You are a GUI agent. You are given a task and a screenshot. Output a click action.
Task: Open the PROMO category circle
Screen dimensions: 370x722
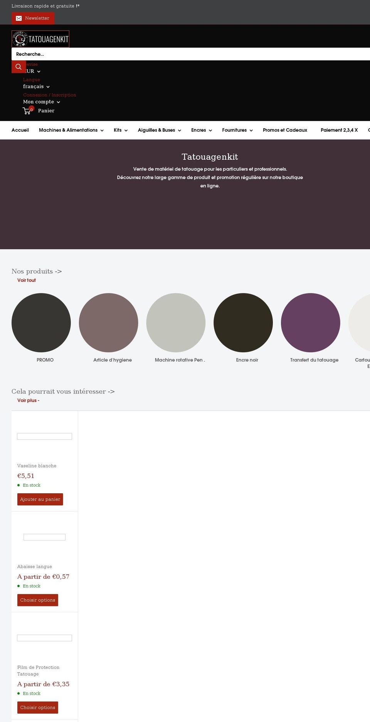(x=41, y=323)
